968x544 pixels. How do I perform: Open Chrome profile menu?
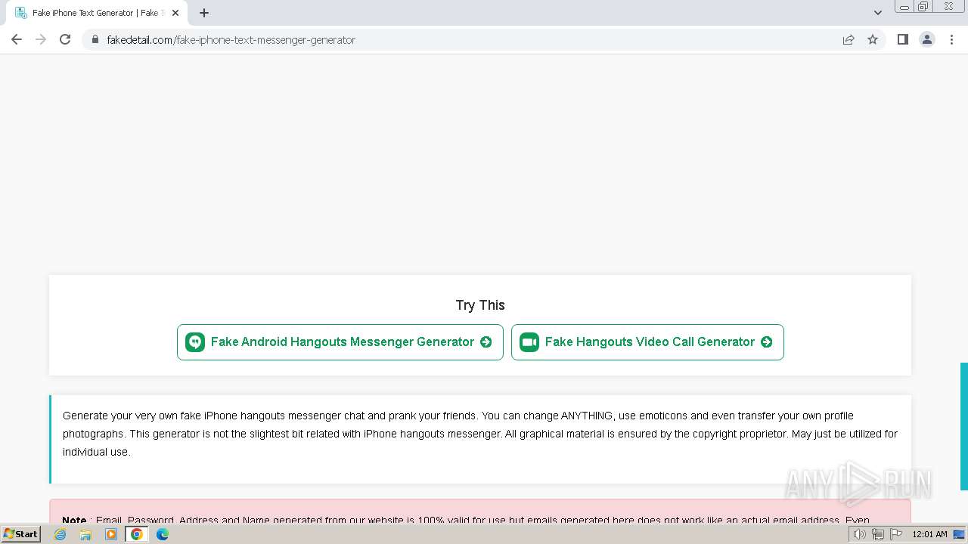pos(927,39)
